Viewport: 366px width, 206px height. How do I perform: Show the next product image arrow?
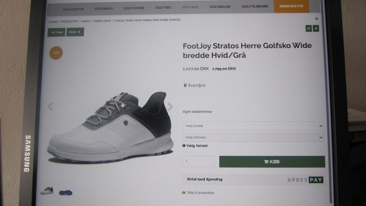pos(170,107)
